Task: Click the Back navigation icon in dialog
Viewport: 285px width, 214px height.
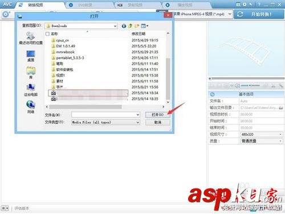Action: 124,26
